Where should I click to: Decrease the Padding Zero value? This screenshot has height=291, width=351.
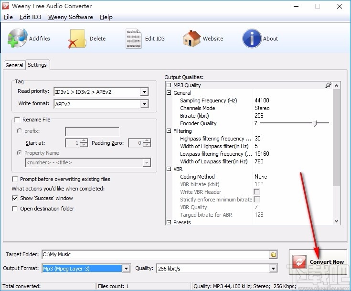(147, 145)
